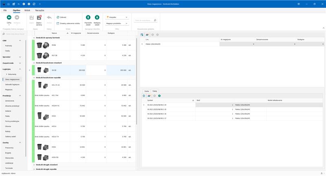
Task: Open Jednostki logistyczne in the sidebar
Action: [x=12, y=84]
